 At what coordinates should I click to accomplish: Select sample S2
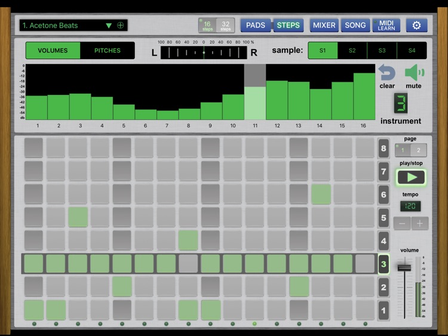coord(352,51)
